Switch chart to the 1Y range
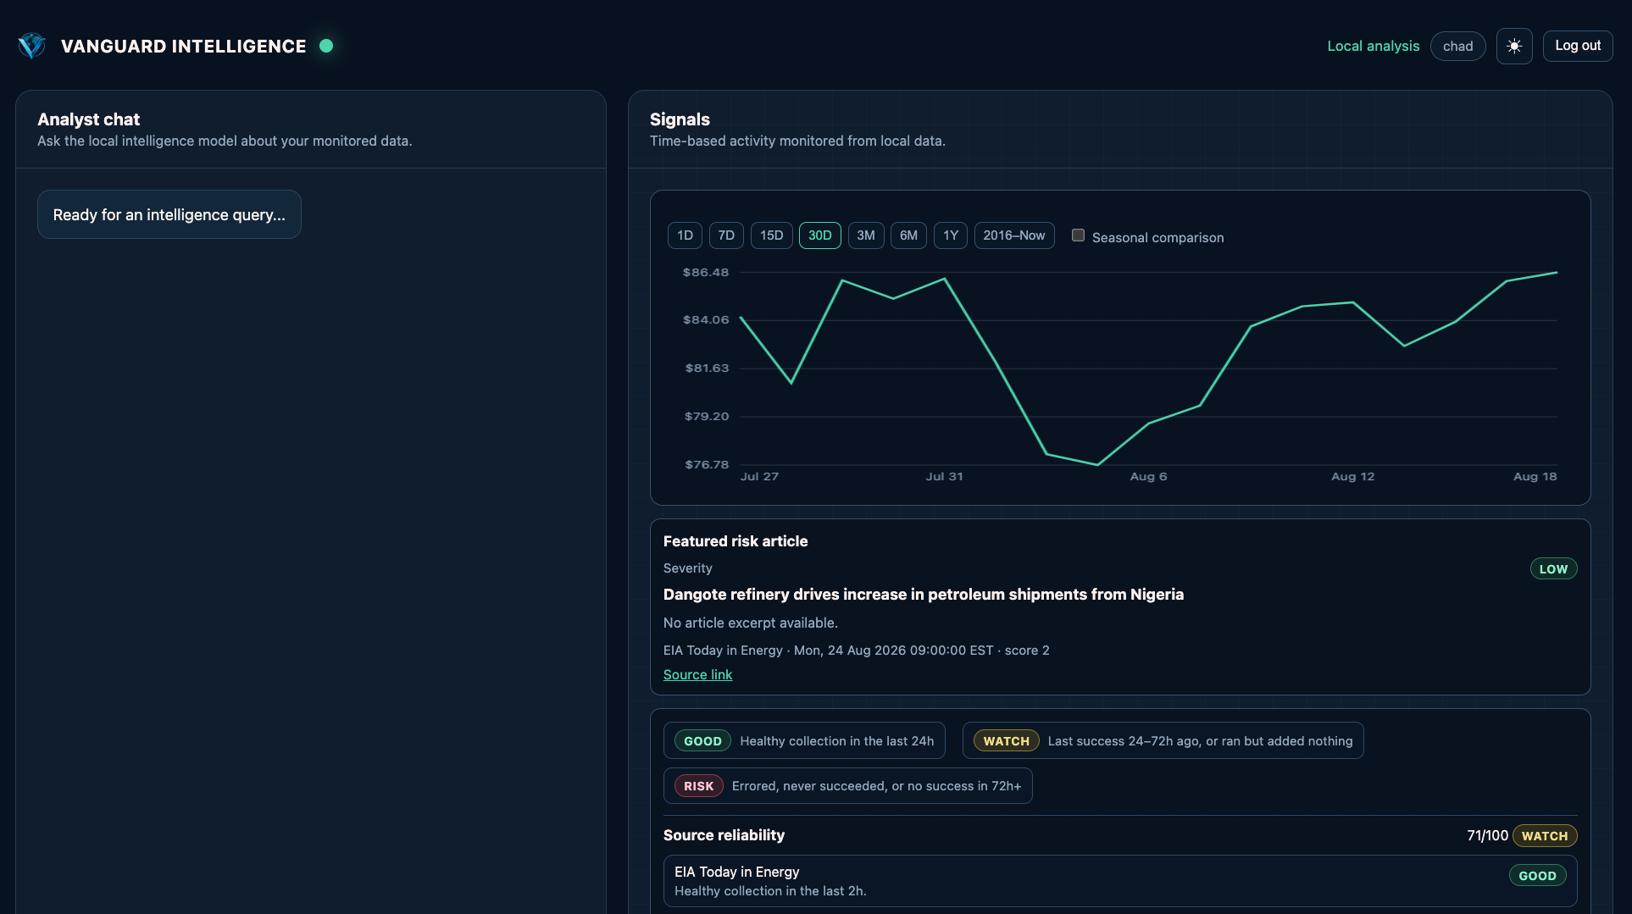Screen dimensions: 1632x914 [x=951, y=235]
